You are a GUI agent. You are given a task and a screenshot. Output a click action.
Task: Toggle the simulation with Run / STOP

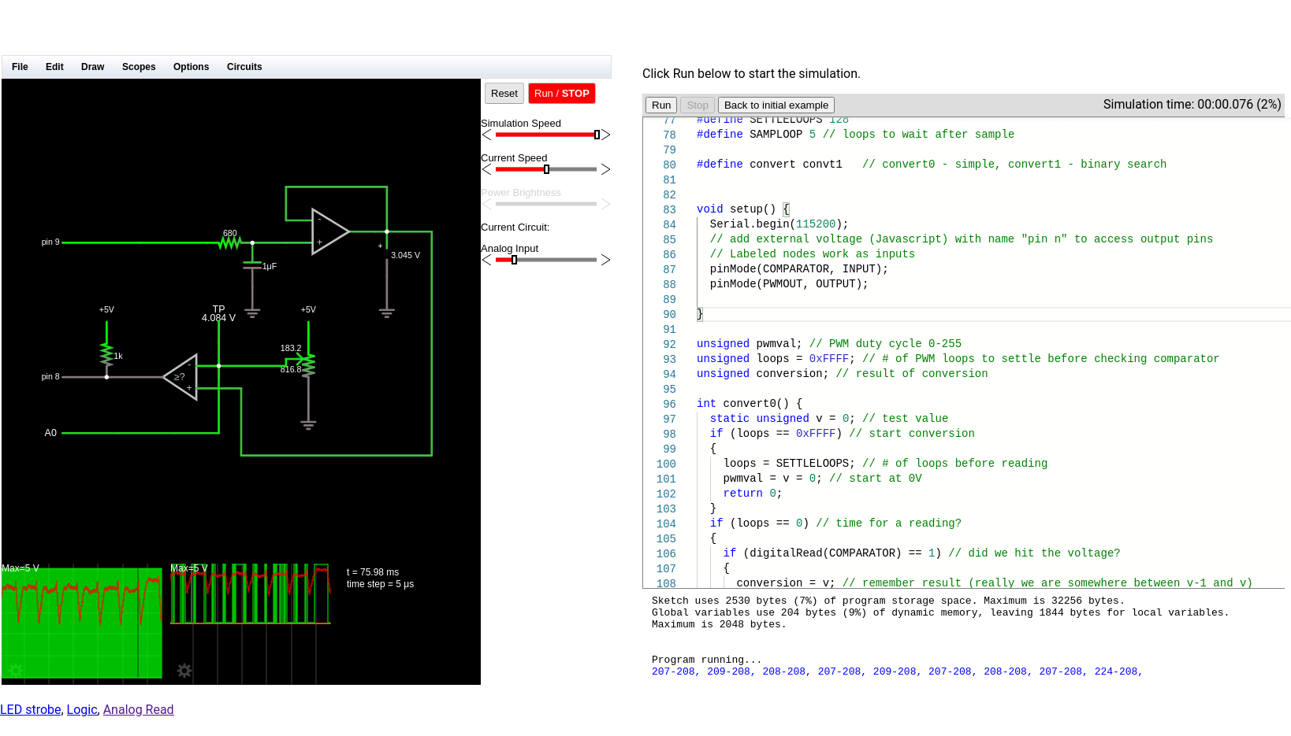click(x=561, y=93)
